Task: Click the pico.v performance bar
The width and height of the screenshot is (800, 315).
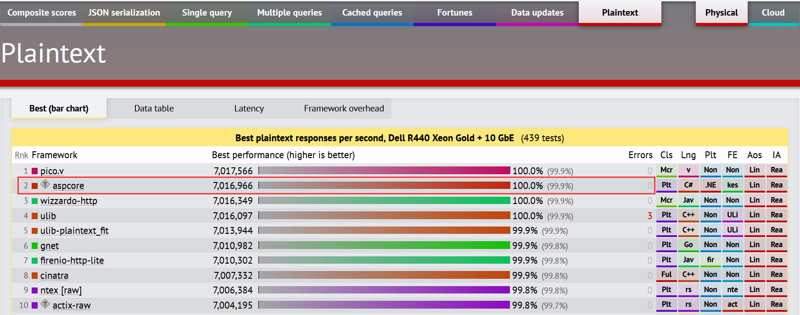Action: (384, 171)
